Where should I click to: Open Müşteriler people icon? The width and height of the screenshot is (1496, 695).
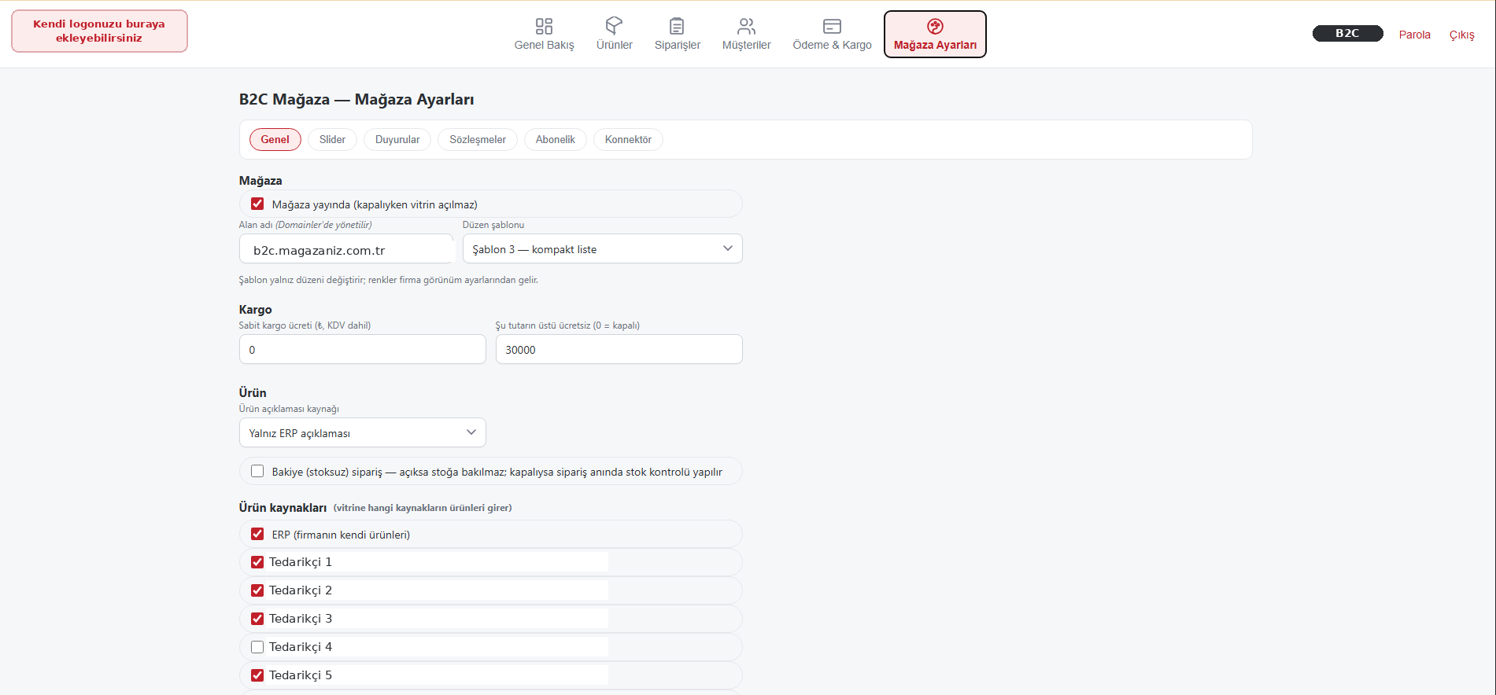(x=746, y=26)
